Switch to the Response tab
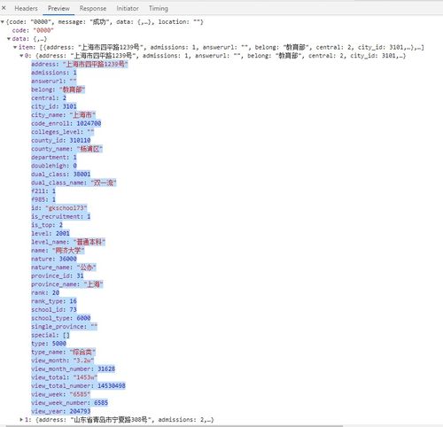Viewport: 443px width, 427px height. pos(93,8)
